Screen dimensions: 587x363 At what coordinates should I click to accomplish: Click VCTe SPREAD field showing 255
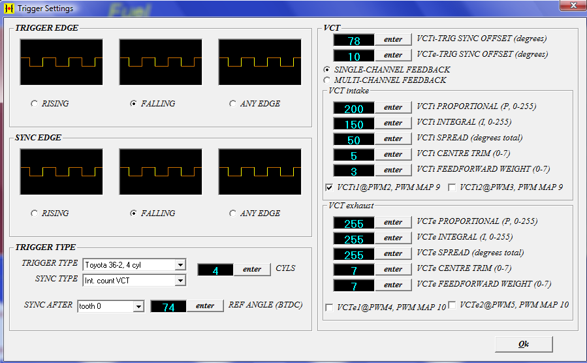(x=354, y=255)
